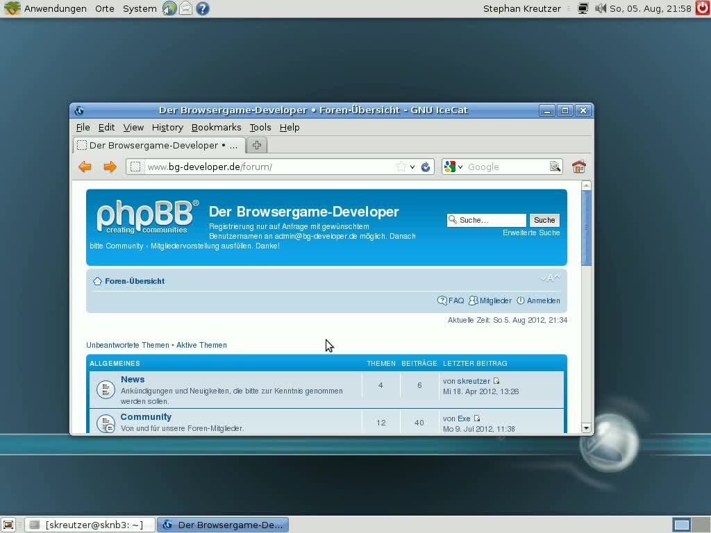Click the IceCat window menu icon

(x=79, y=110)
